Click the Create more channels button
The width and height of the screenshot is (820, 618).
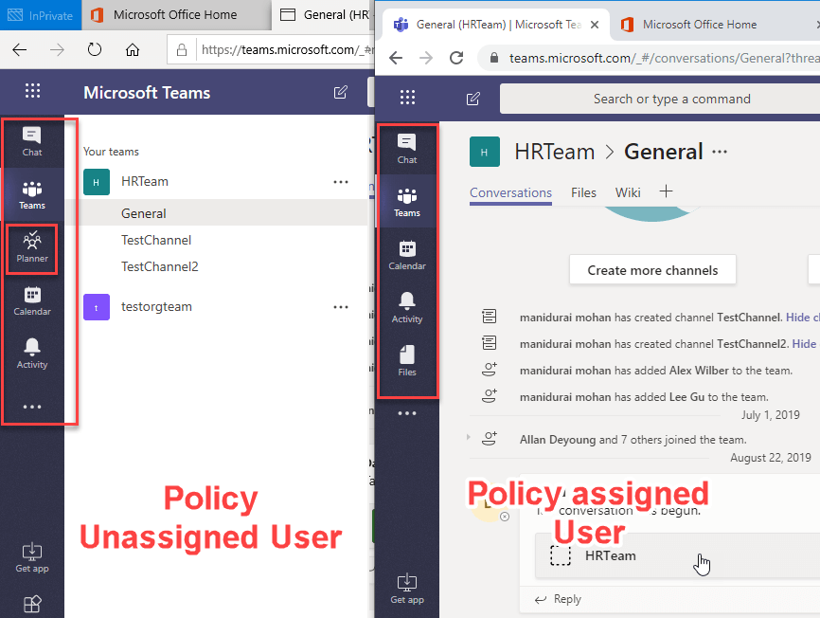[651, 269]
